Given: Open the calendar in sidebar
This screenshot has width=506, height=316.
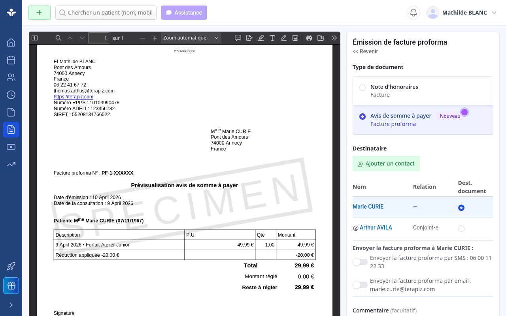Looking at the screenshot, I should (11, 60).
